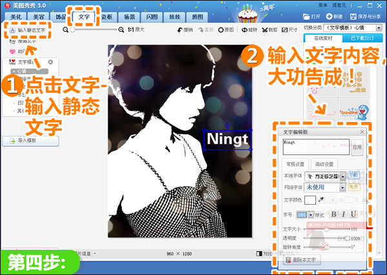Click the 应用 apply button
This screenshot has width=387, height=275.
(x=357, y=147)
